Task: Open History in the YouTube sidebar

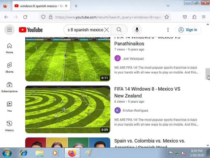Action: point(9,126)
